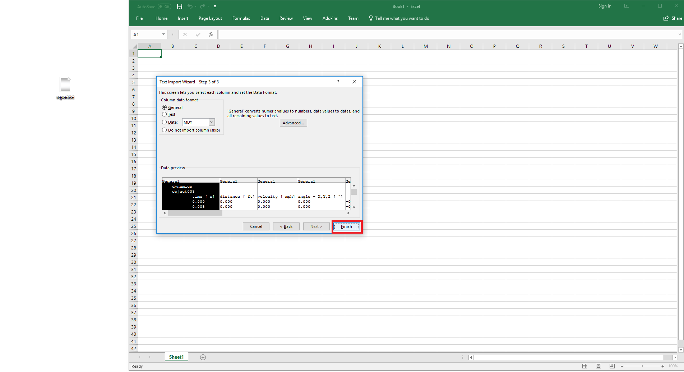Click the Normal view icon in status bar
684x372 pixels.
click(x=584, y=366)
